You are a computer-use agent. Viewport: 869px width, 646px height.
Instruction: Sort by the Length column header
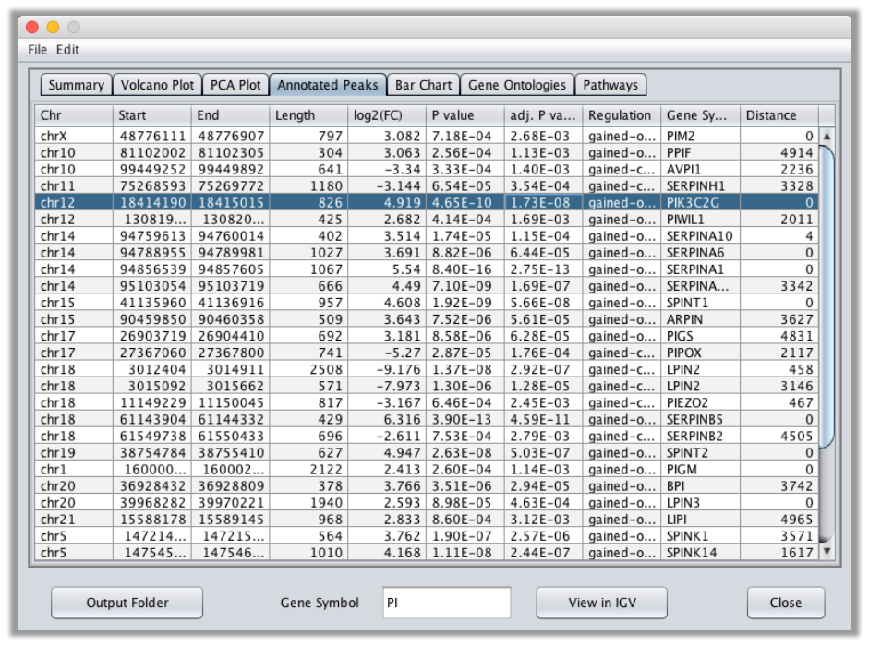(308, 115)
